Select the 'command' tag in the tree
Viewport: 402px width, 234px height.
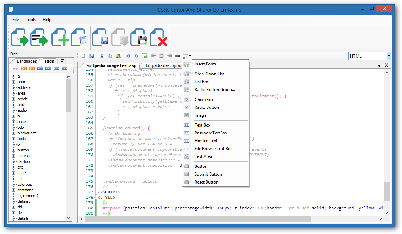coord(25,190)
